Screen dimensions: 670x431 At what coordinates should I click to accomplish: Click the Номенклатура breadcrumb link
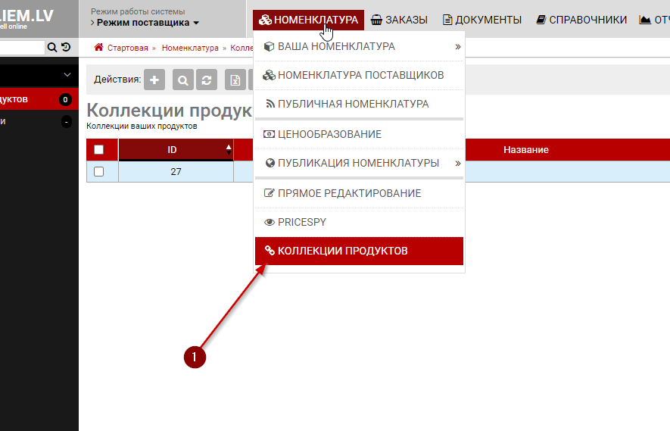click(190, 48)
